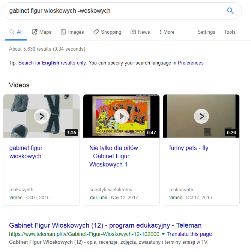The height and width of the screenshot is (252, 251).
Task: Open 'funny pets - fly' title link
Action: click(189, 148)
